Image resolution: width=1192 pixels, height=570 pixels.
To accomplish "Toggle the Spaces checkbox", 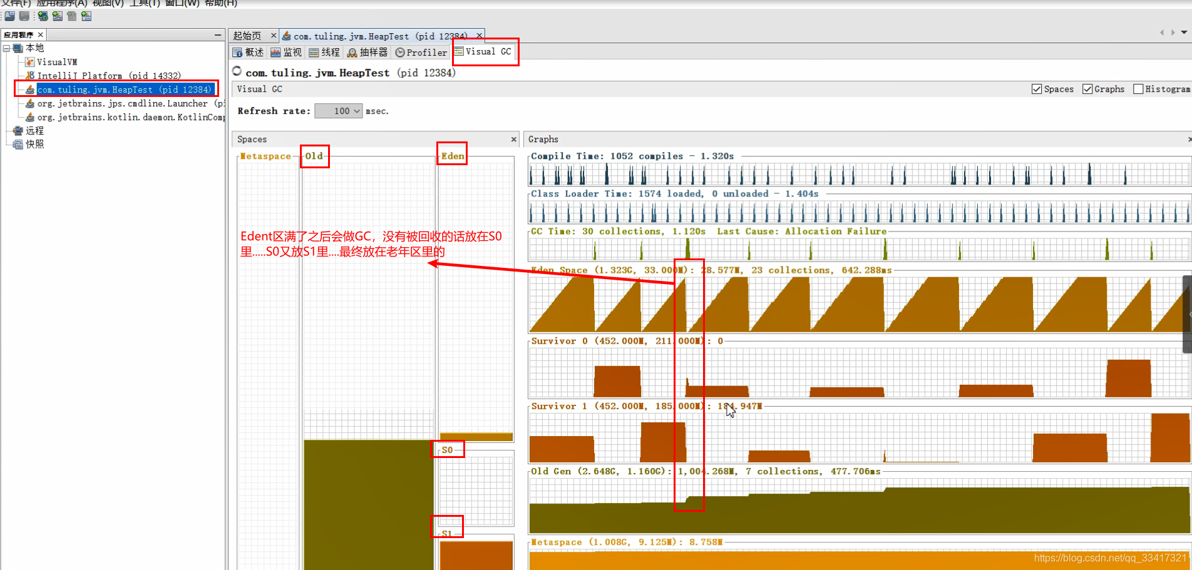I will (1037, 89).
